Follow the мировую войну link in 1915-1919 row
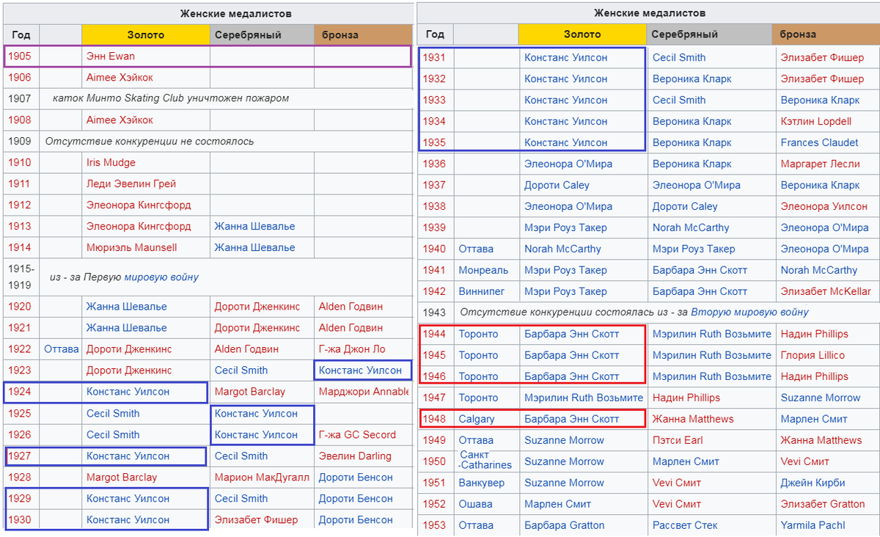The height and width of the screenshot is (537, 880). (x=161, y=277)
